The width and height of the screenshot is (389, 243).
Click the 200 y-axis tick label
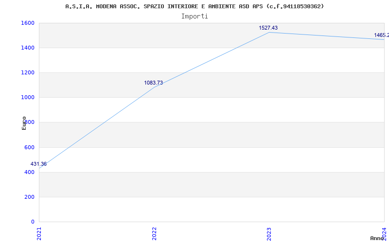point(29,197)
